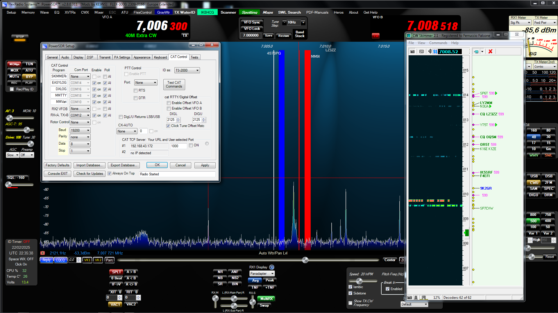Viewport: 558px width, 313px height.
Task: Click the radio icon in CW Skimmer toolbar
Action: tap(412, 52)
